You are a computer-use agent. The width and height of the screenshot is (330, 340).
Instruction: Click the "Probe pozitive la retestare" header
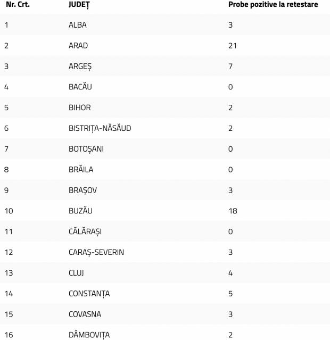(x=273, y=4)
